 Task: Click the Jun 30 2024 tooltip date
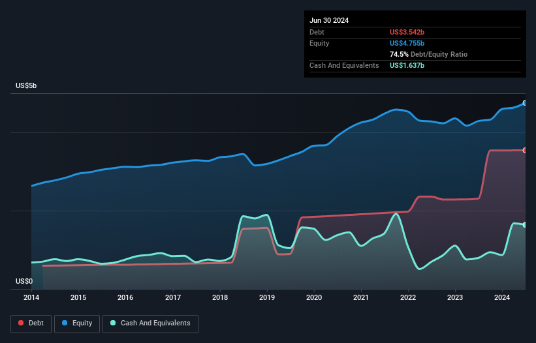329,20
